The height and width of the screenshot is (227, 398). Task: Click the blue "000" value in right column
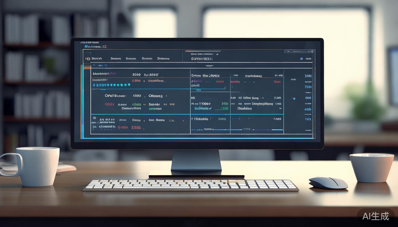(308, 98)
